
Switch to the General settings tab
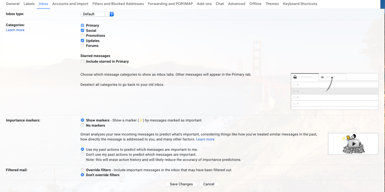pyautogui.click(x=13, y=4)
